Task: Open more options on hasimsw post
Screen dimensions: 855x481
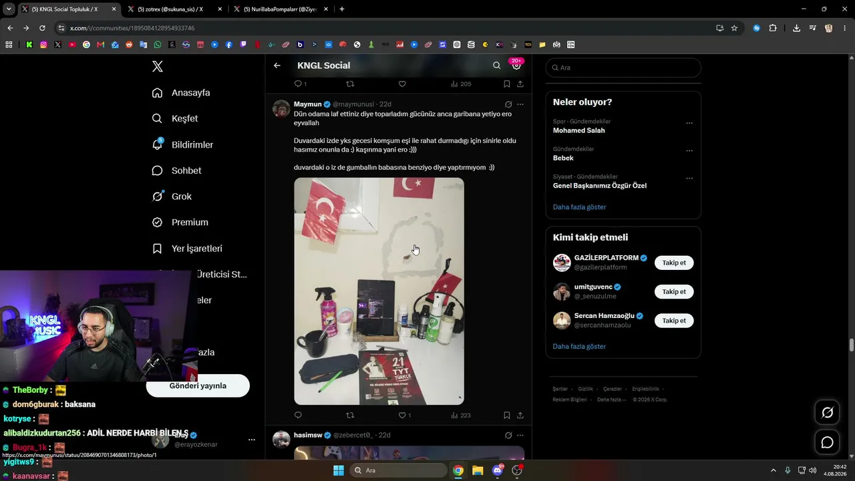Action: coord(520,435)
